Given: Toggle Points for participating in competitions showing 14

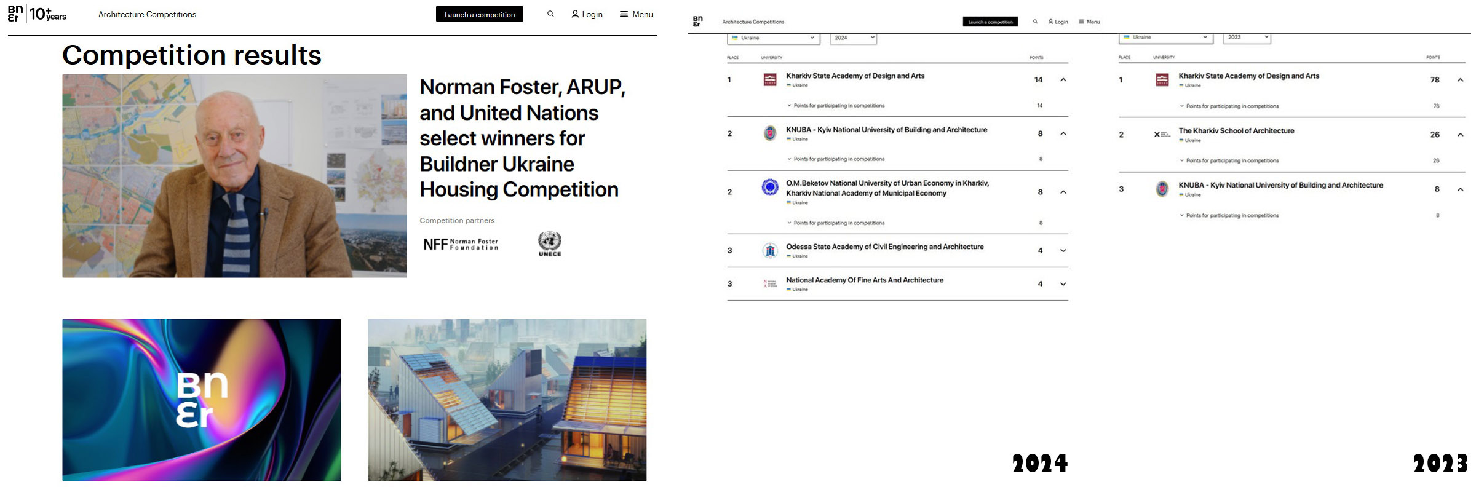Looking at the screenshot, I should [x=836, y=106].
